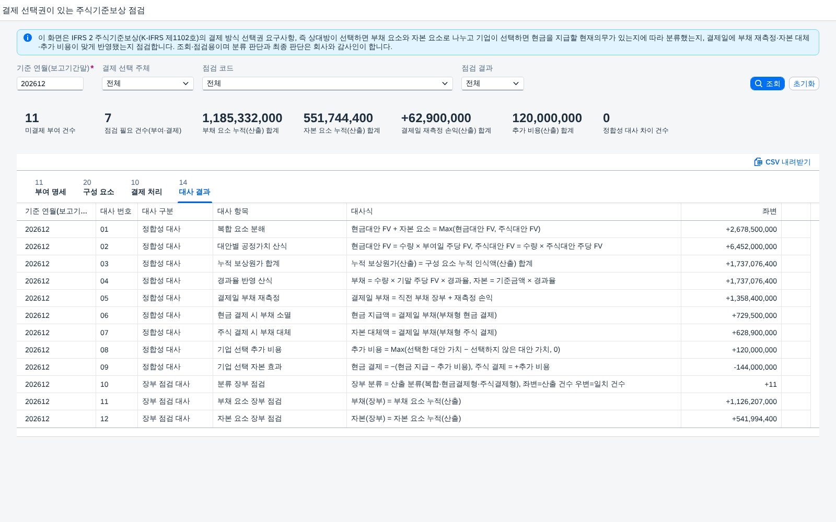The height and width of the screenshot is (522, 836).
Task: Click the info icon in the blue banner
Action: (x=28, y=38)
